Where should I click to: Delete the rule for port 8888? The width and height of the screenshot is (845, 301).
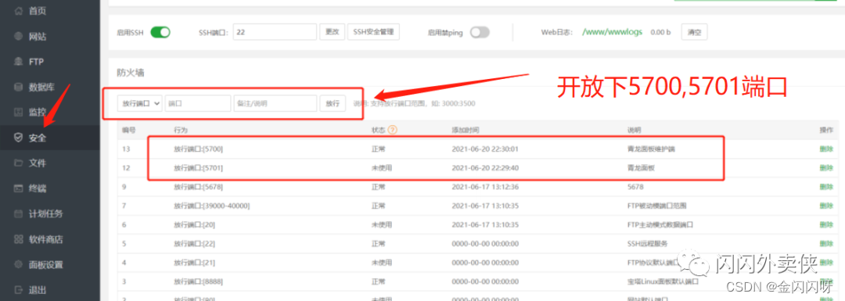[826, 281]
